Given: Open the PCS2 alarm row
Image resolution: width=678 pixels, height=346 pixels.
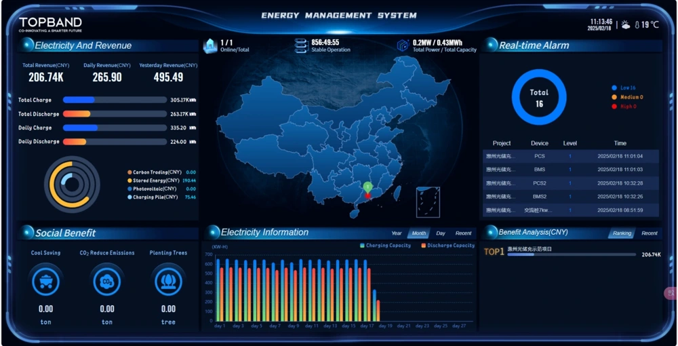Looking at the screenshot, I should [x=571, y=183].
